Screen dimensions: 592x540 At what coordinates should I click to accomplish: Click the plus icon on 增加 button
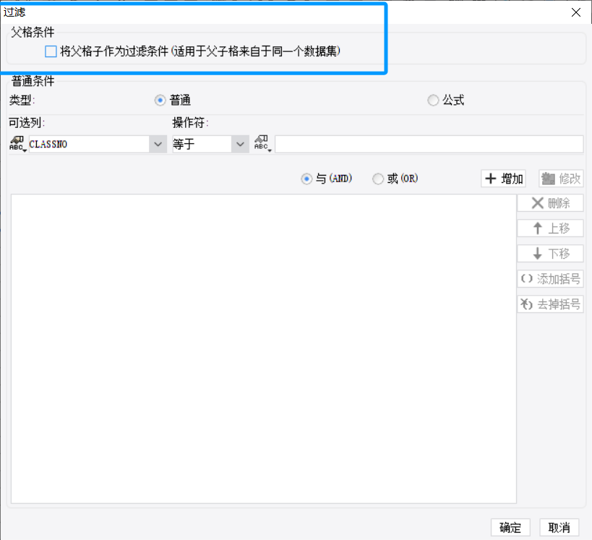(490, 179)
